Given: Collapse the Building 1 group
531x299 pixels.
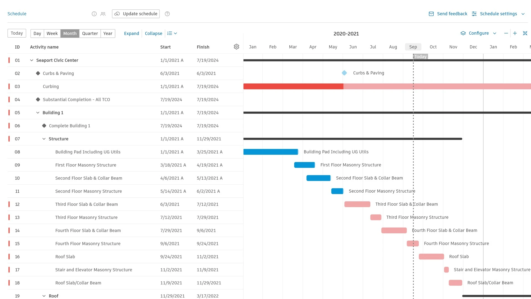Looking at the screenshot, I should pyautogui.click(x=38, y=113).
